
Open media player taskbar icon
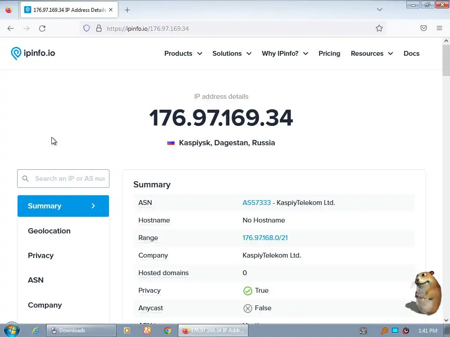pos(127,330)
